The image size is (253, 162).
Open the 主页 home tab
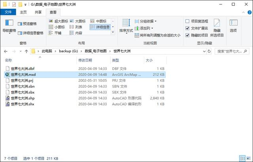tap(23, 12)
